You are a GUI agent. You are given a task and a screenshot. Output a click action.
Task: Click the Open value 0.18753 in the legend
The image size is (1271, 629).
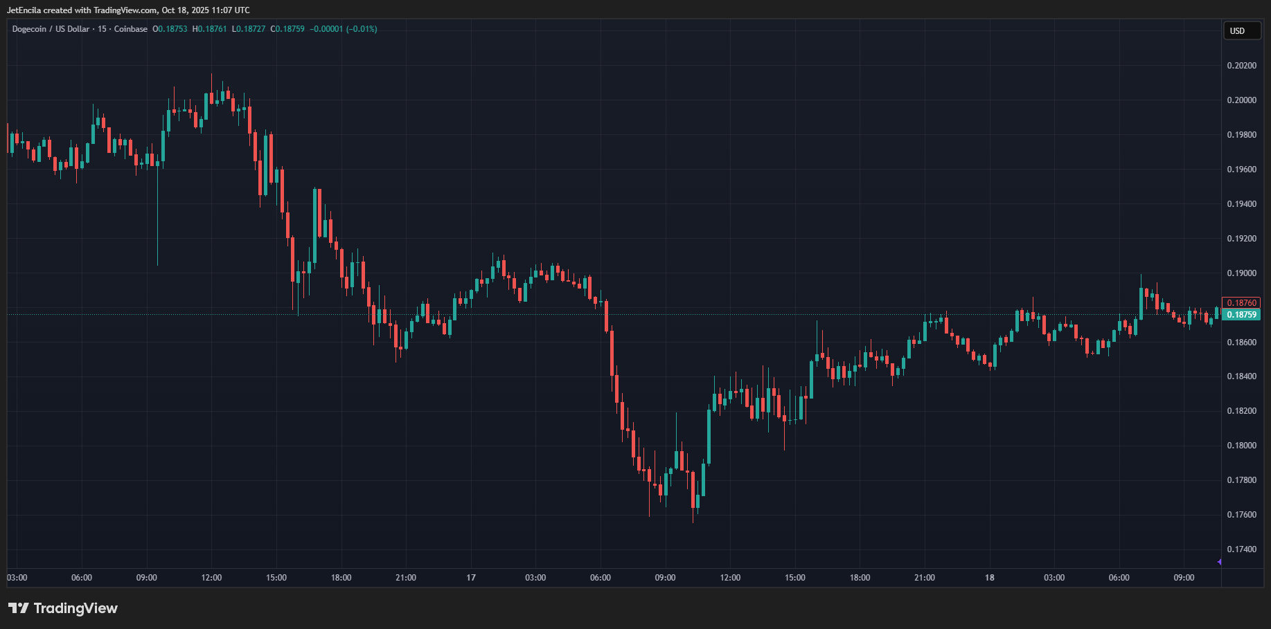tap(172, 29)
